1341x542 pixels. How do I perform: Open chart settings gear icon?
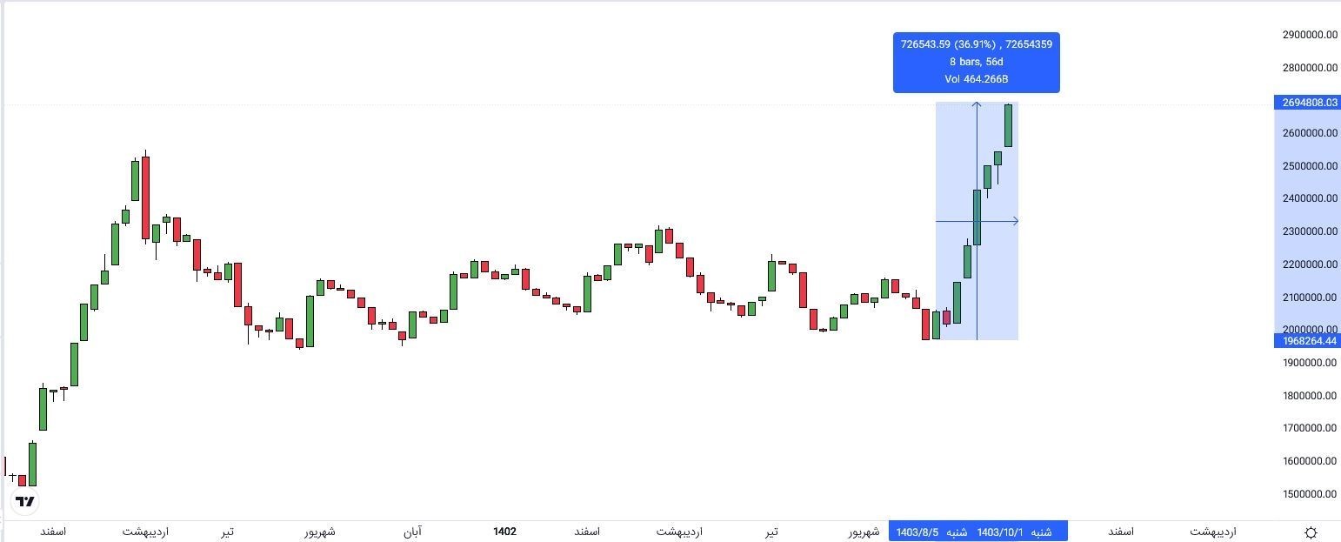click(x=1311, y=532)
